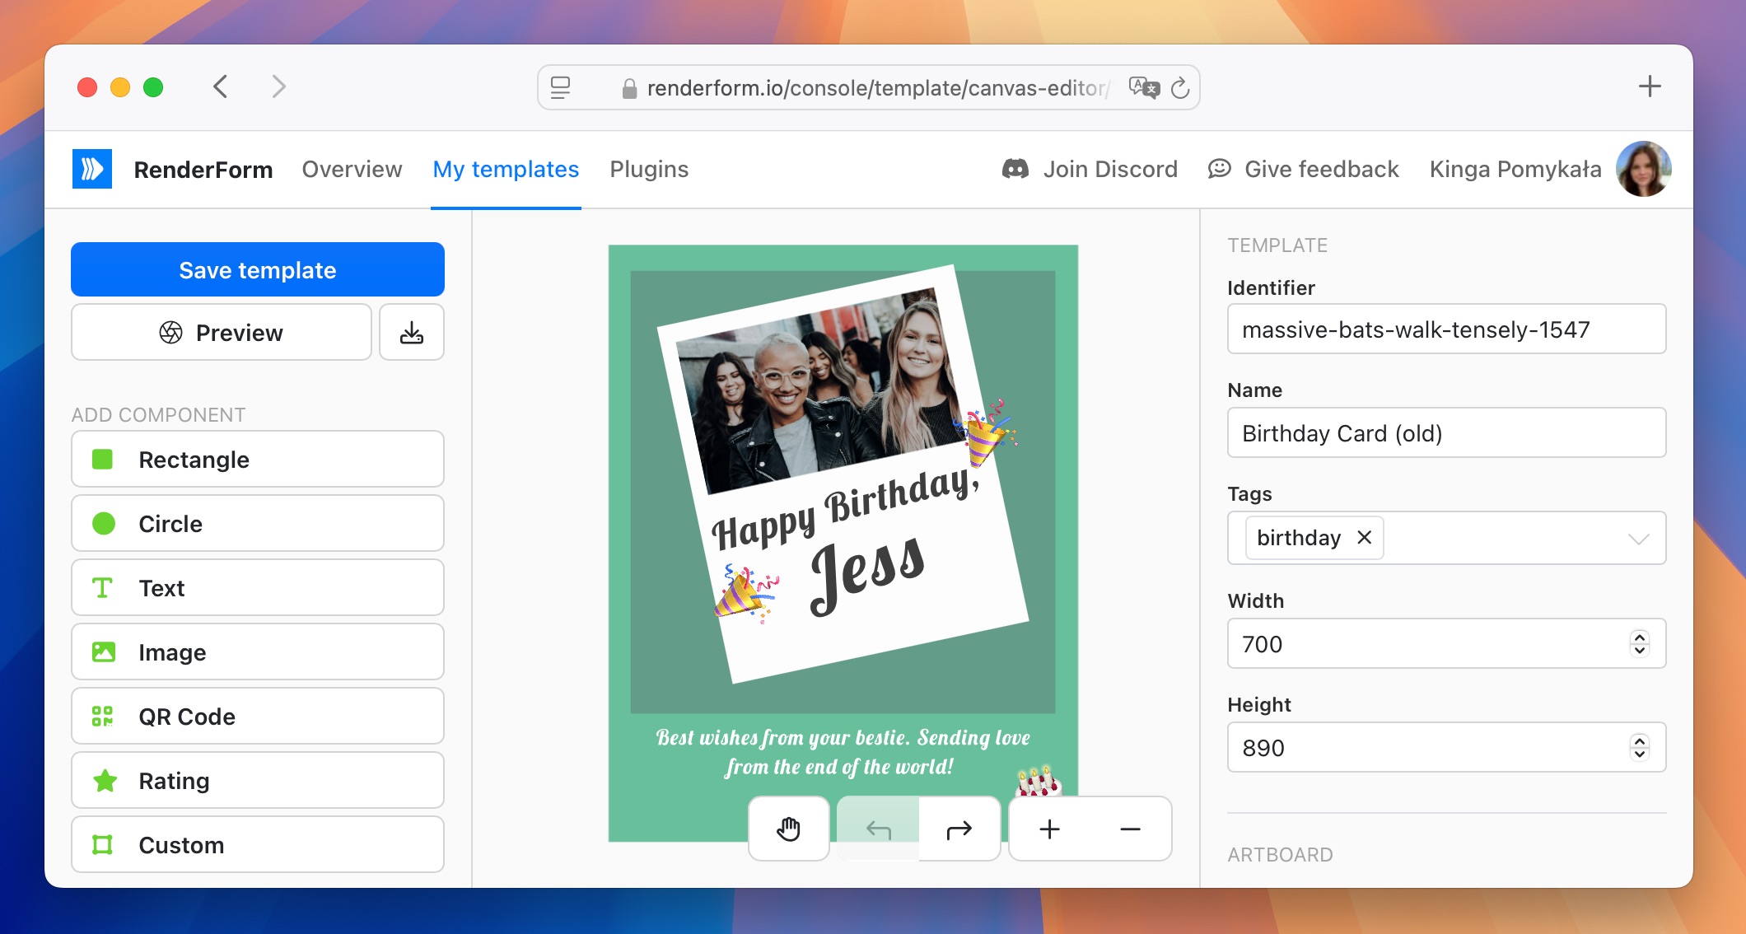This screenshot has height=934, width=1746.
Task: Add a Custom component
Action: pos(258,845)
